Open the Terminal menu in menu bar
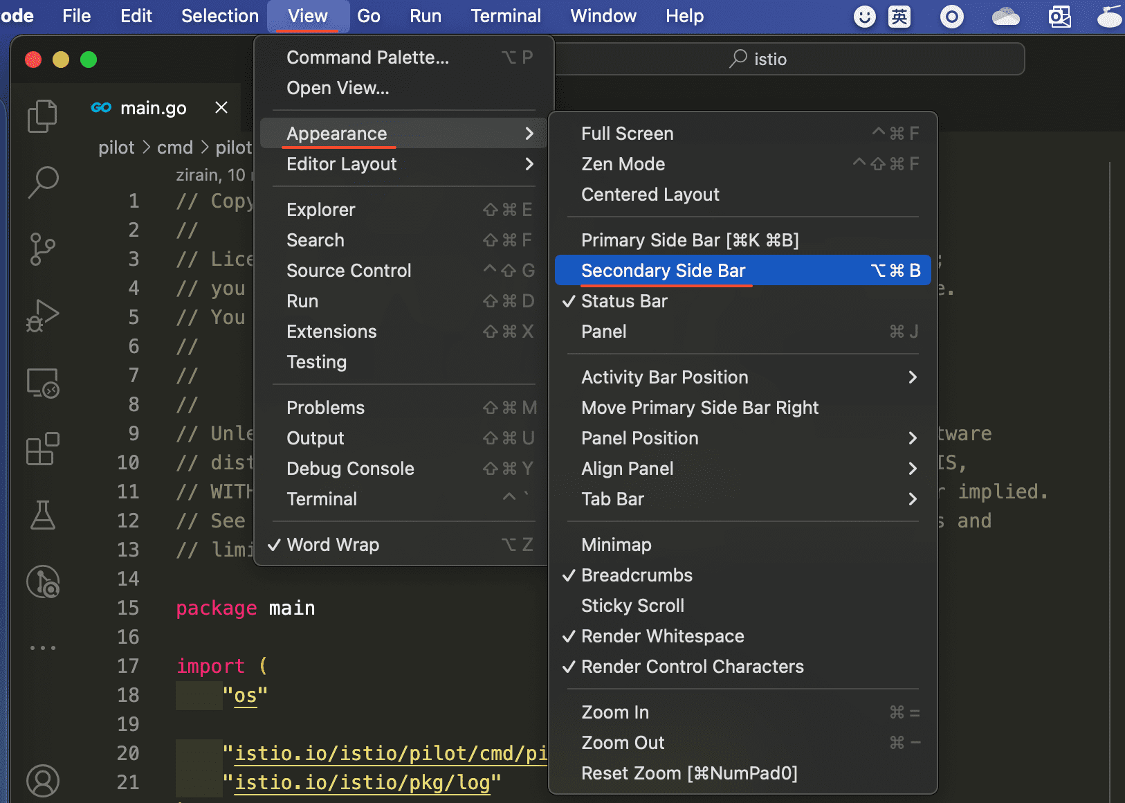The width and height of the screenshot is (1125, 803). click(x=506, y=16)
